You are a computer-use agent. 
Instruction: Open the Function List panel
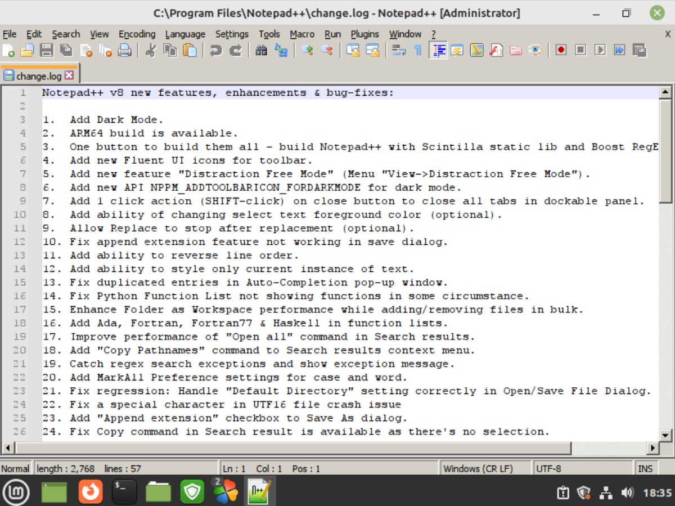496,50
